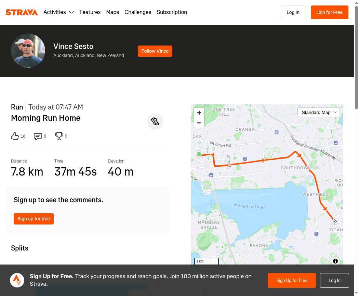Expand the Activities dropdown menu

pos(58,12)
